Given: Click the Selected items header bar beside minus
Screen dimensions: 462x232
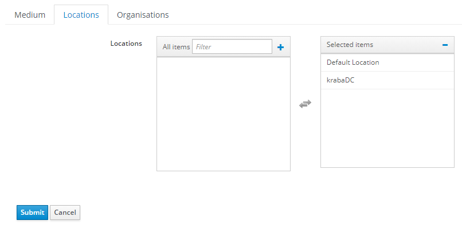Looking at the screenshot, I should pyautogui.click(x=406, y=45).
